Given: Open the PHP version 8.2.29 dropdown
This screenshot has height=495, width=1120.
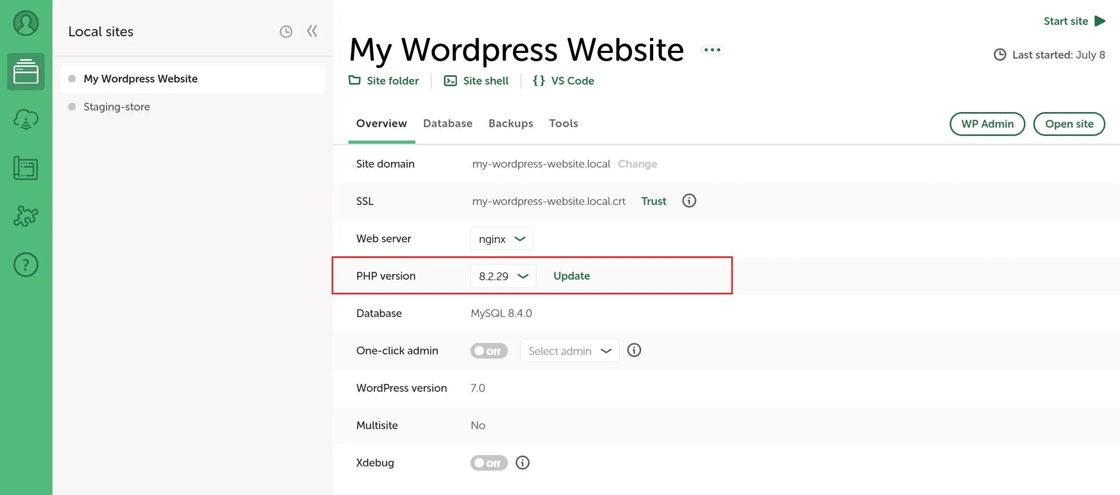Looking at the screenshot, I should (503, 276).
